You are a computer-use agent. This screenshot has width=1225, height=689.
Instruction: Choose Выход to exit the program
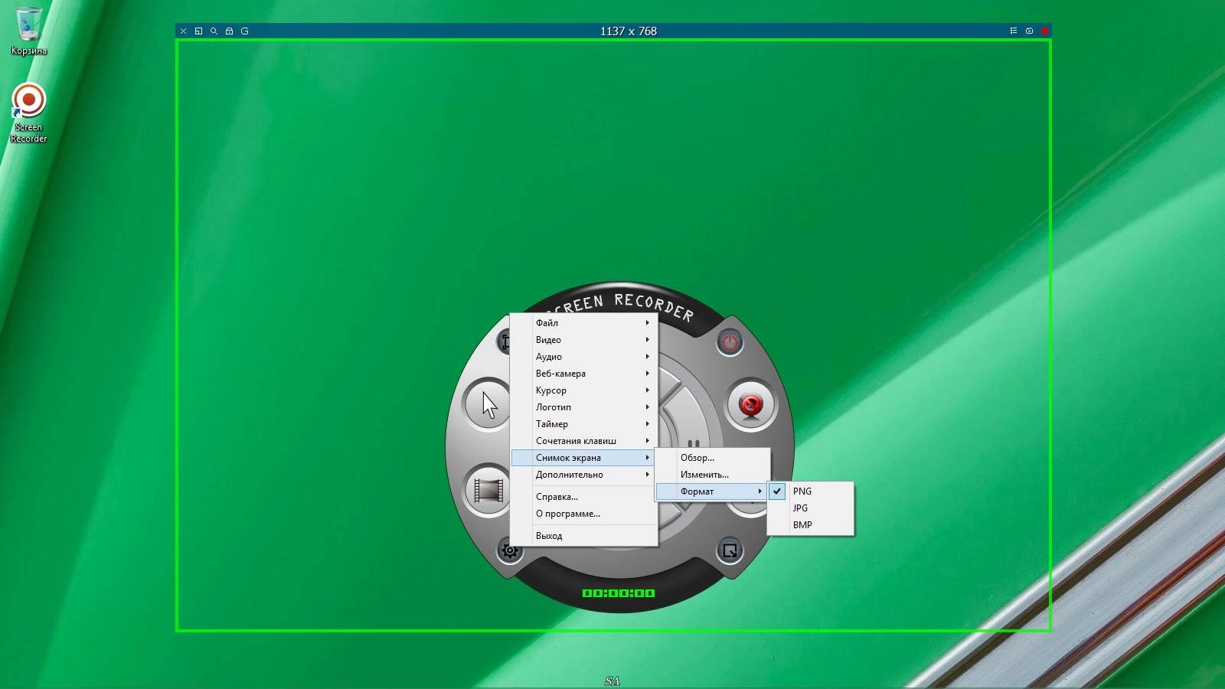(584, 536)
